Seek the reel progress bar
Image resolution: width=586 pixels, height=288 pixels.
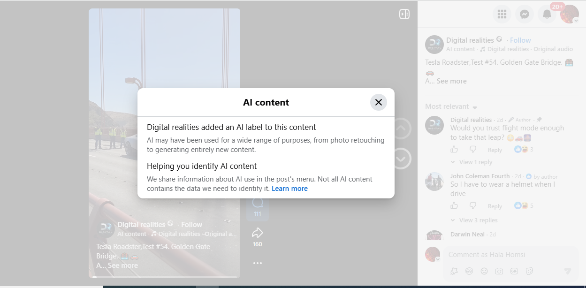[x=164, y=277]
